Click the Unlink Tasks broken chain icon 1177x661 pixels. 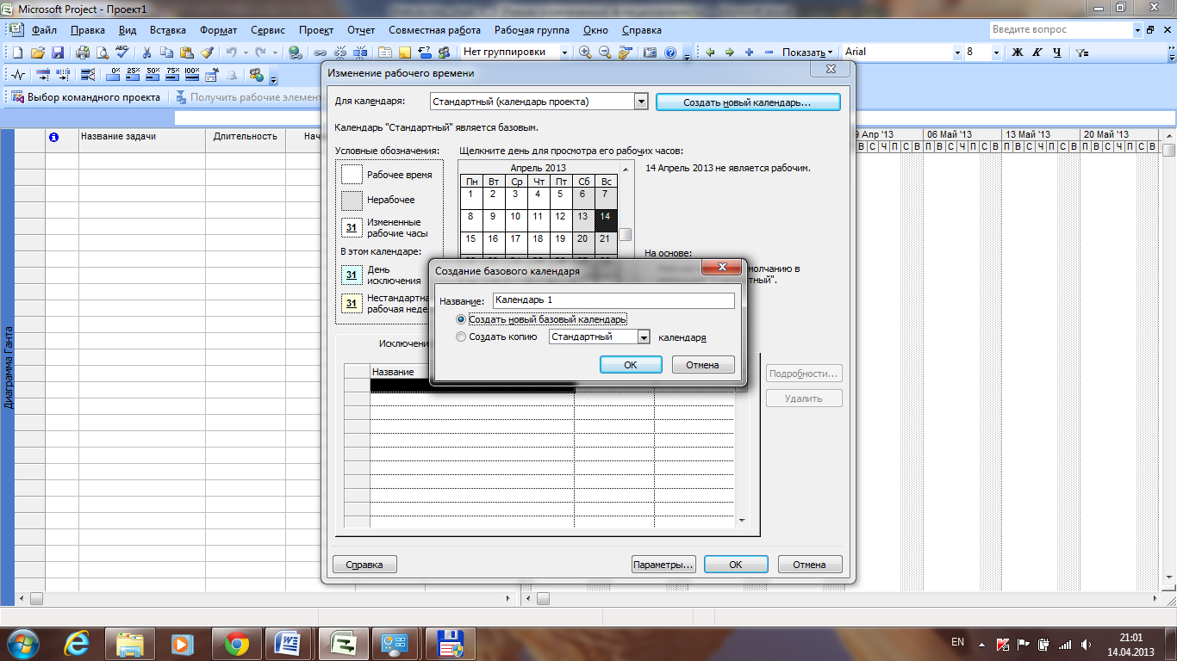click(x=340, y=52)
